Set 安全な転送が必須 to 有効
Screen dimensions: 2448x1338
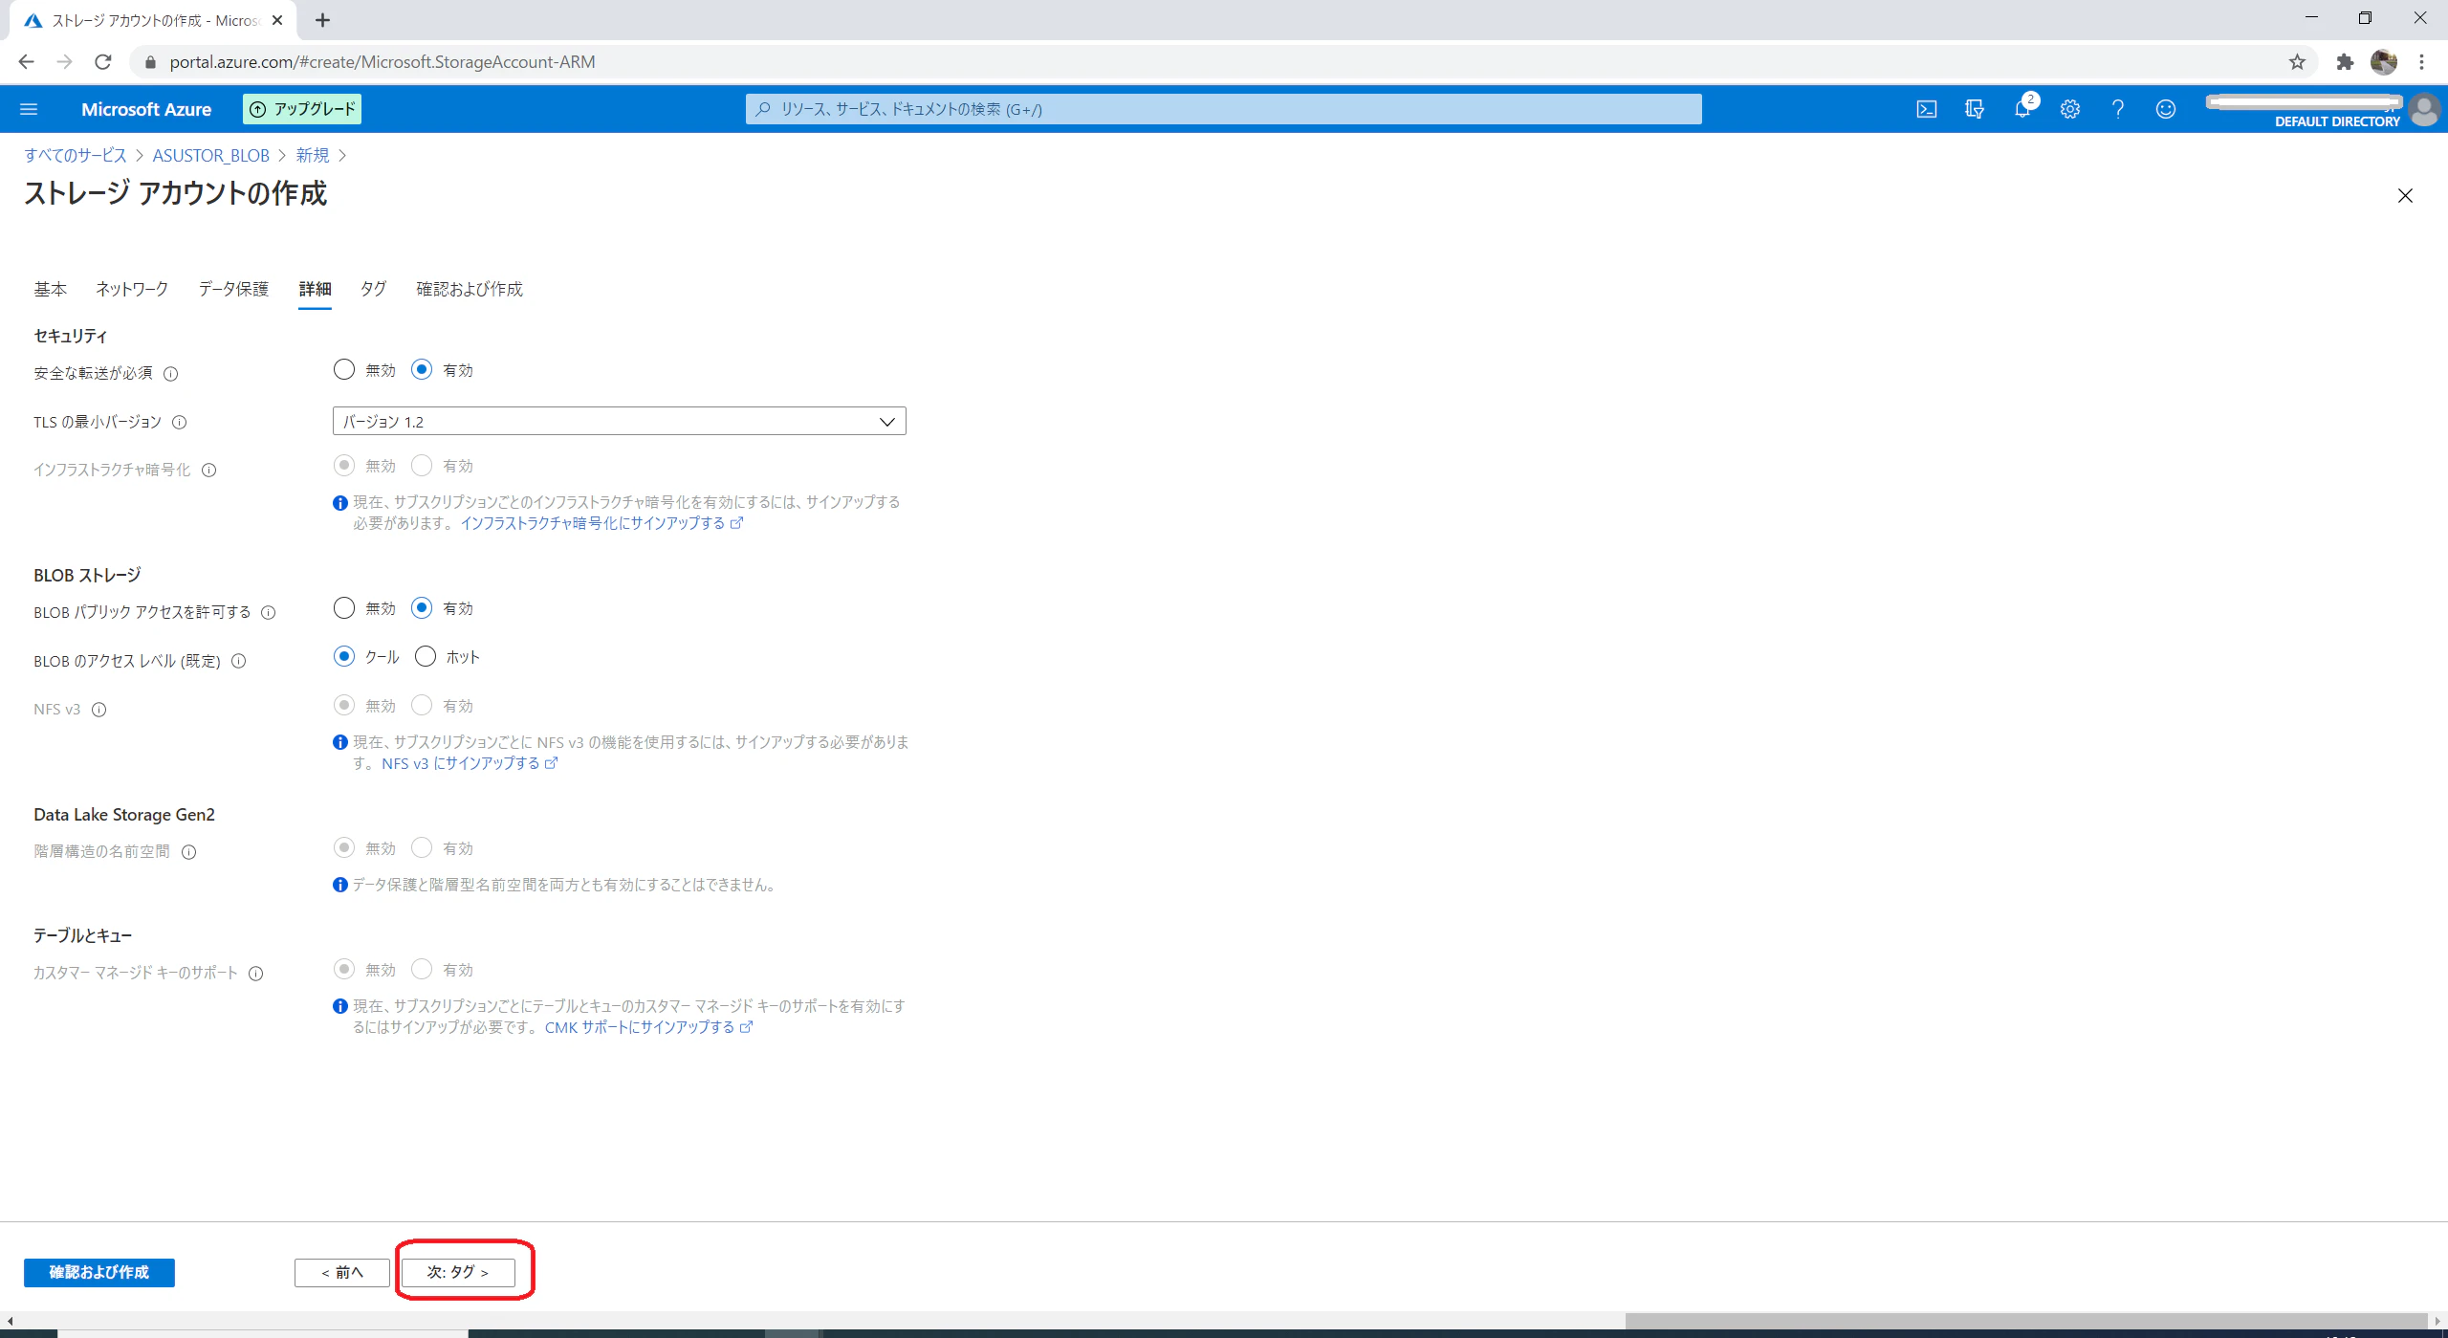click(422, 369)
